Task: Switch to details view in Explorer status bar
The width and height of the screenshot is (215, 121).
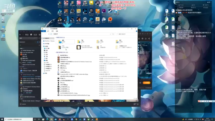Action: tap(134, 98)
